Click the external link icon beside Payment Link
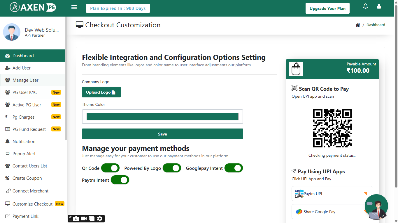The height and width of the screenshot is (223, 398). pyautogui.click(x=8, y=216)
